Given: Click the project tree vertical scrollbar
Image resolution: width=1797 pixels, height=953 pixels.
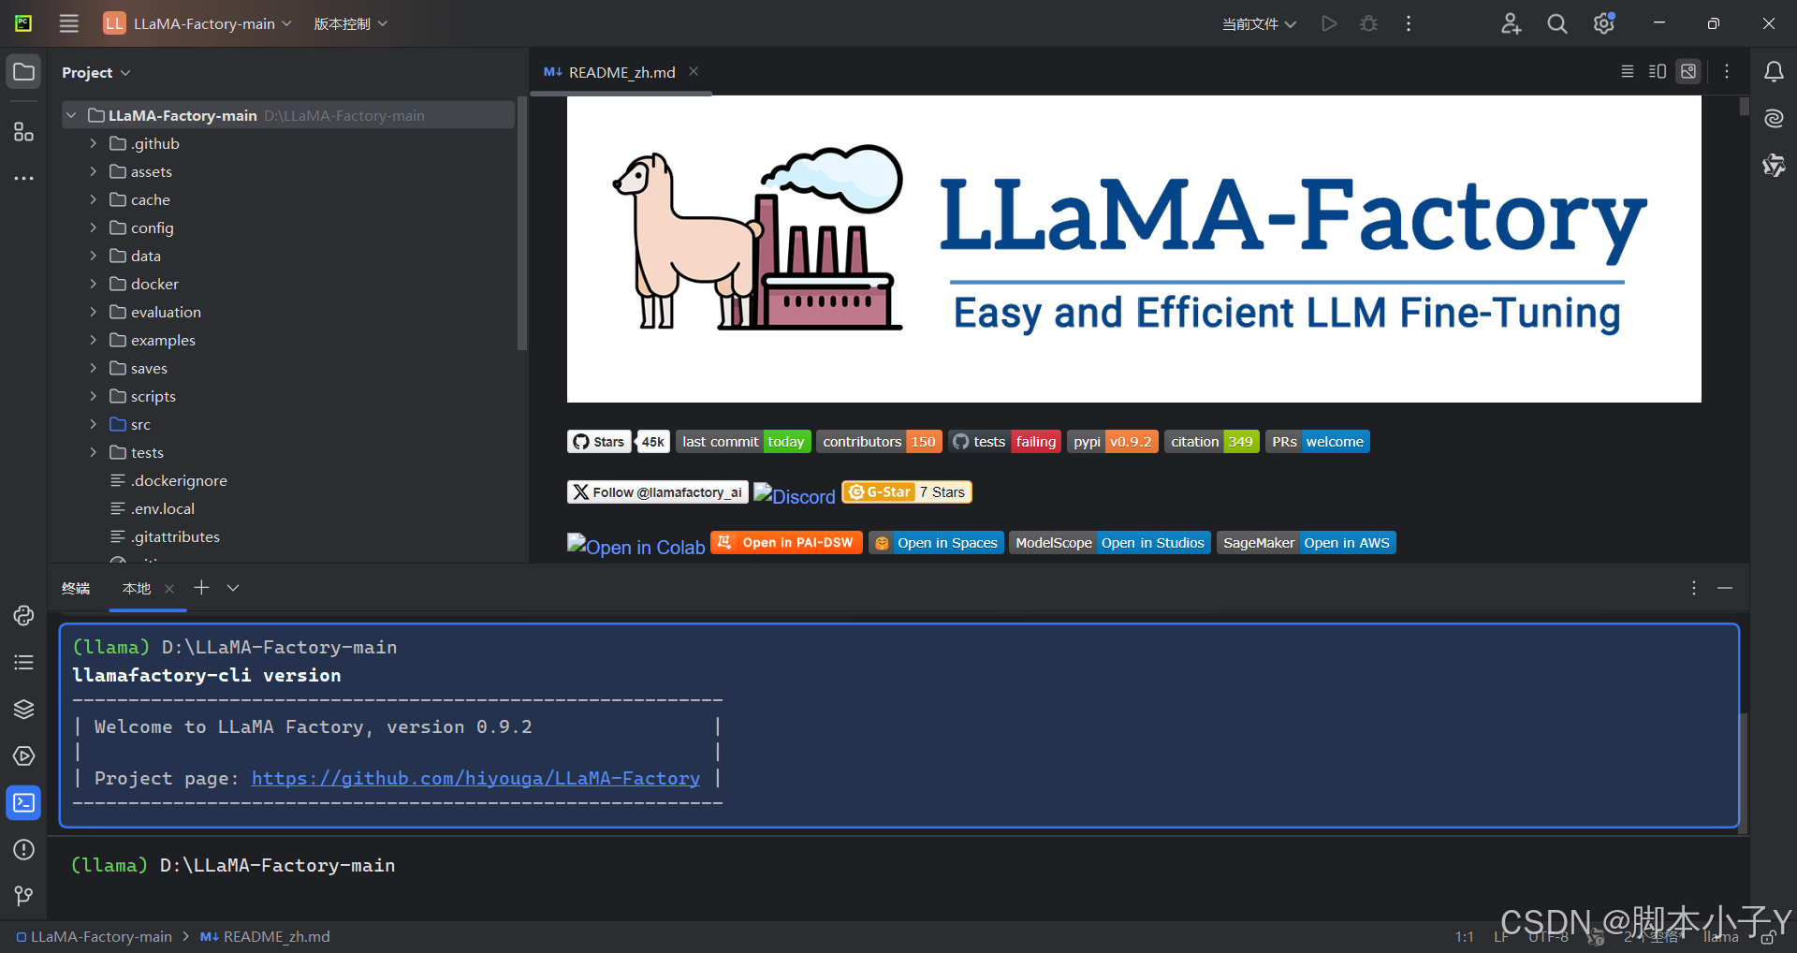Looking at the screenshot, I should [x=522, y=225].
